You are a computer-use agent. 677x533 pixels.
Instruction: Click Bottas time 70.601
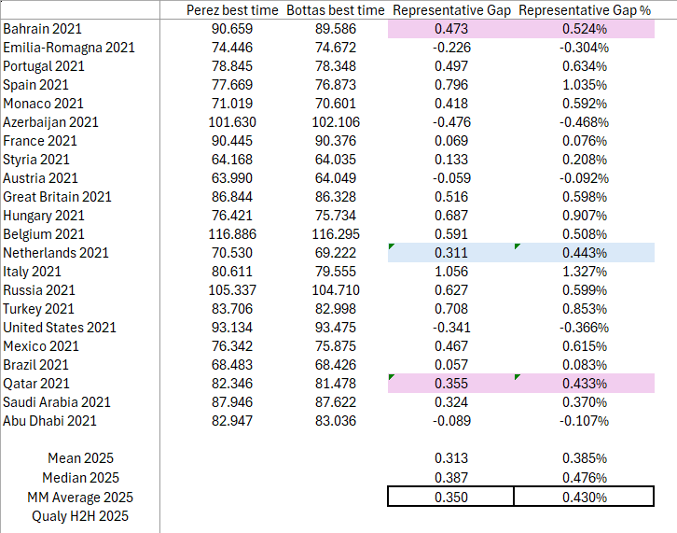pos(336,104)
